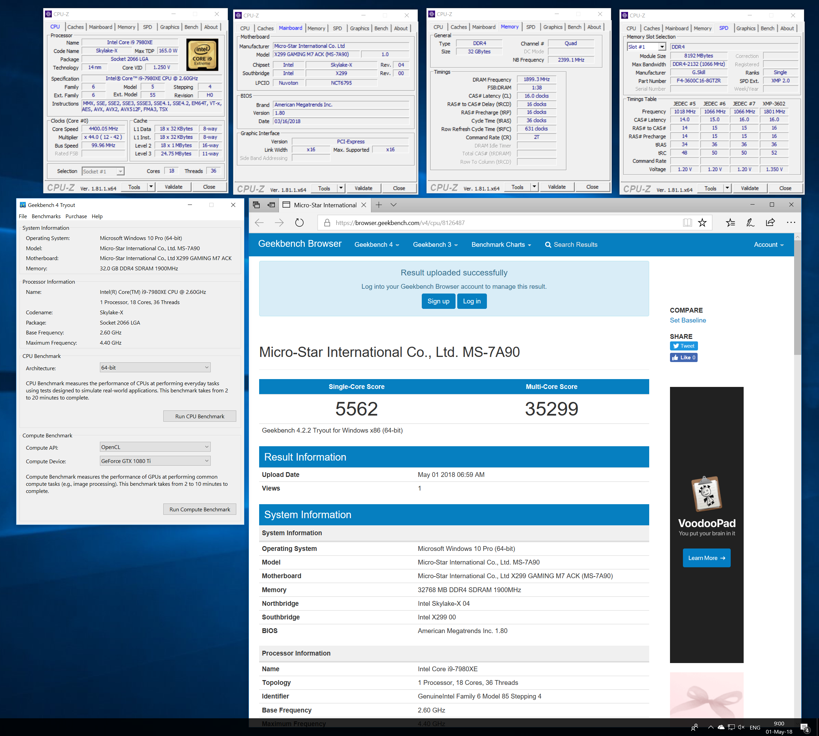Select About tab in Mainboard CPU-Z window
This screenshot has height=736, width=819.
tap(401, 28)
